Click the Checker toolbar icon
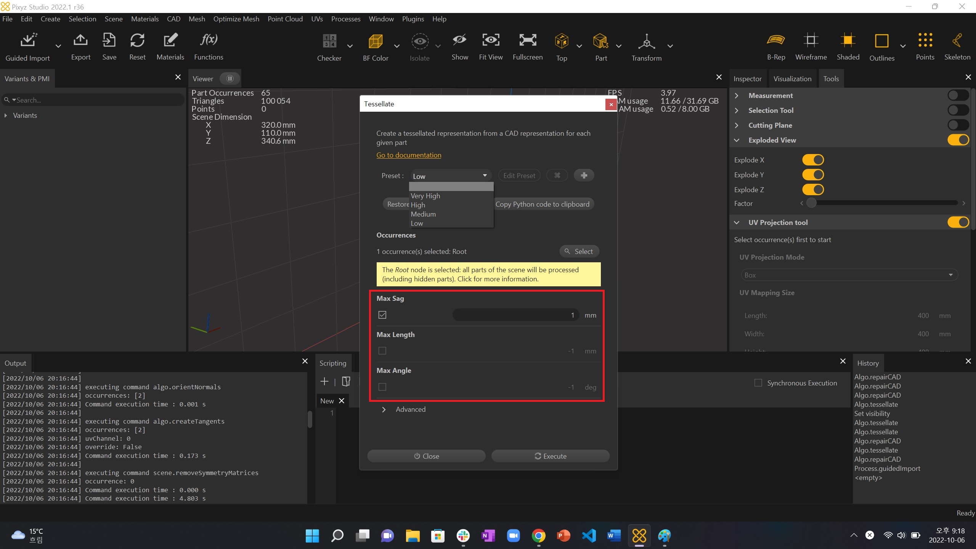 [329, 41]
